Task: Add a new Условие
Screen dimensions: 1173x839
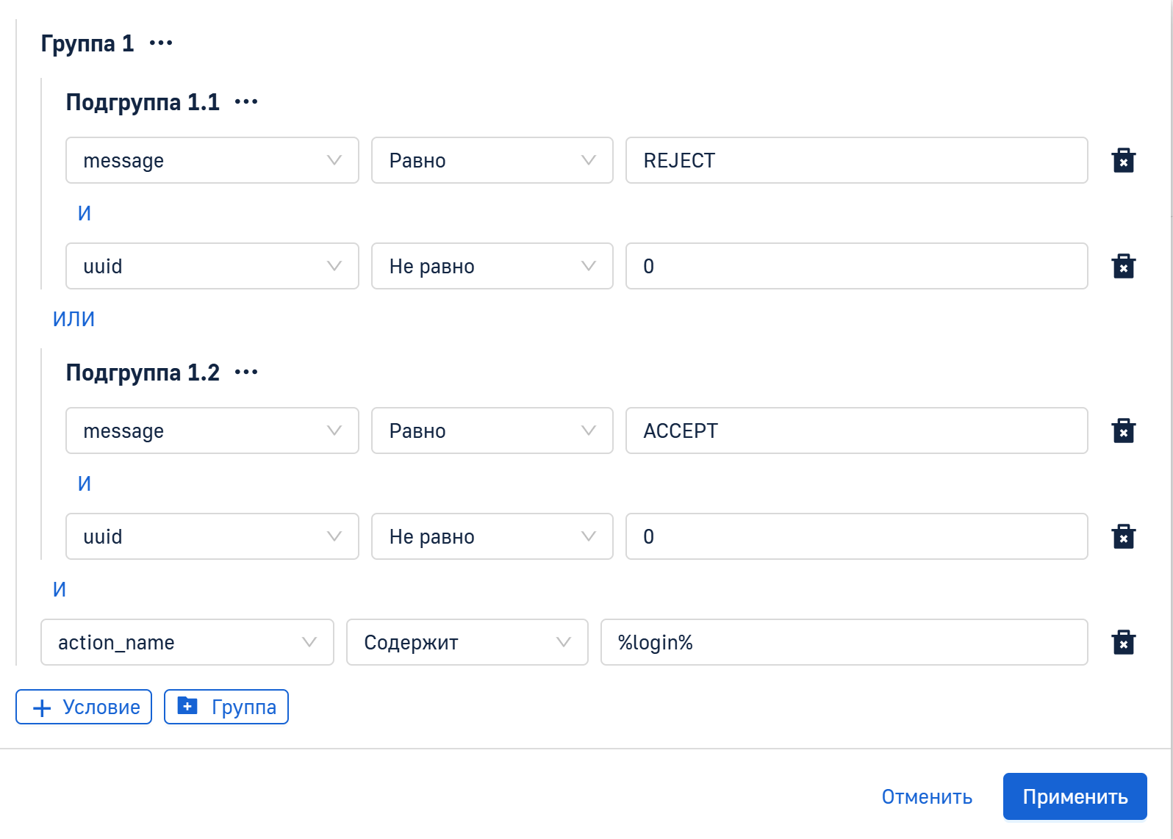Action: click(x=84, y=707)
